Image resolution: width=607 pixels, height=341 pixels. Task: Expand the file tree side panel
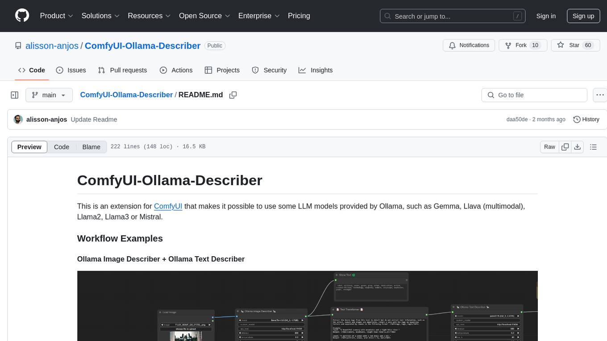(x=15, y=95)
